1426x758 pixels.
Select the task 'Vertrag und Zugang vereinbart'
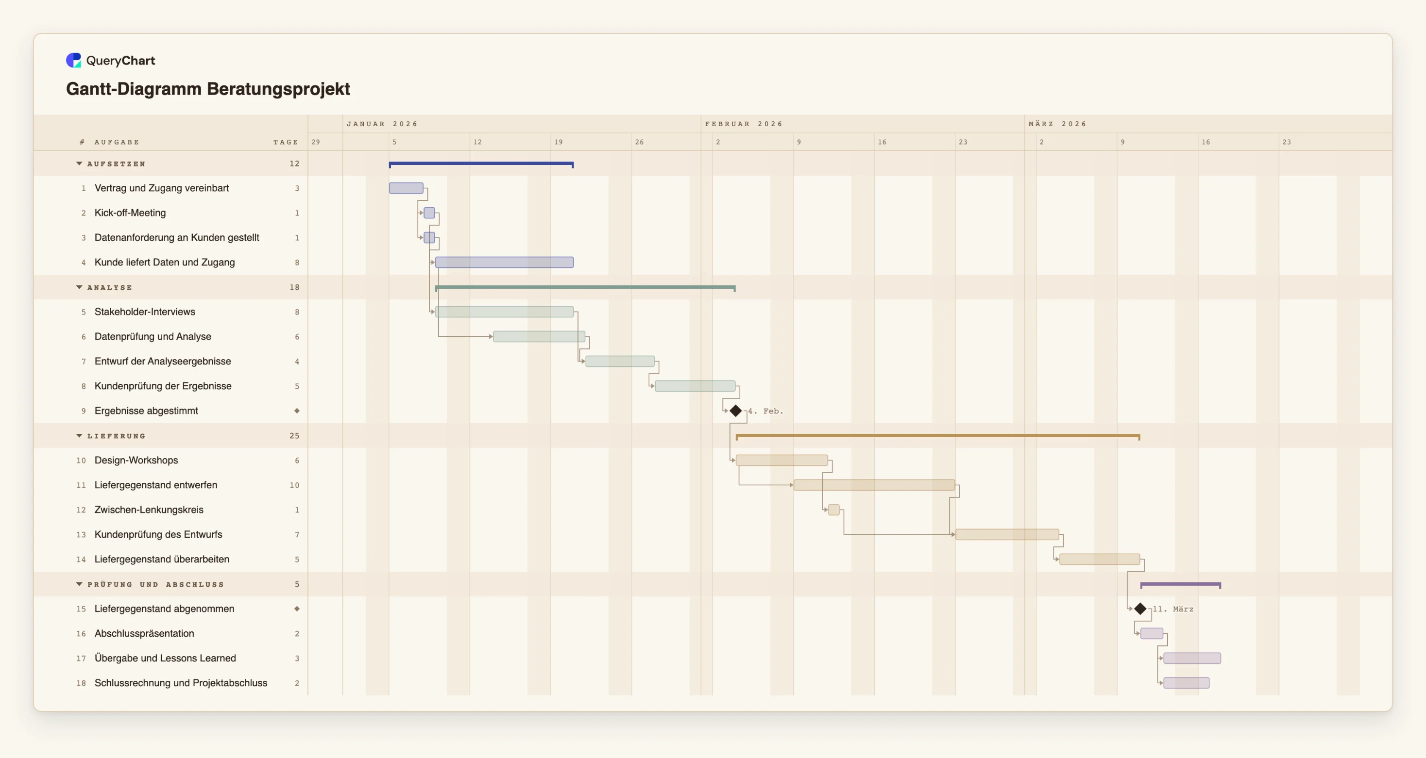click(x=162, y=188)
